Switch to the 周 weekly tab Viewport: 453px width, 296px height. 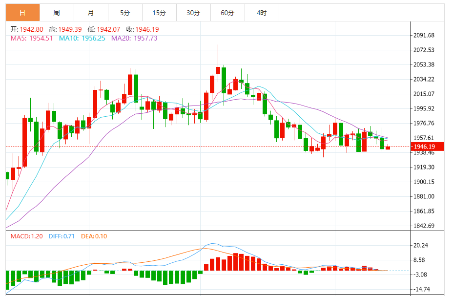pos(57,13)
